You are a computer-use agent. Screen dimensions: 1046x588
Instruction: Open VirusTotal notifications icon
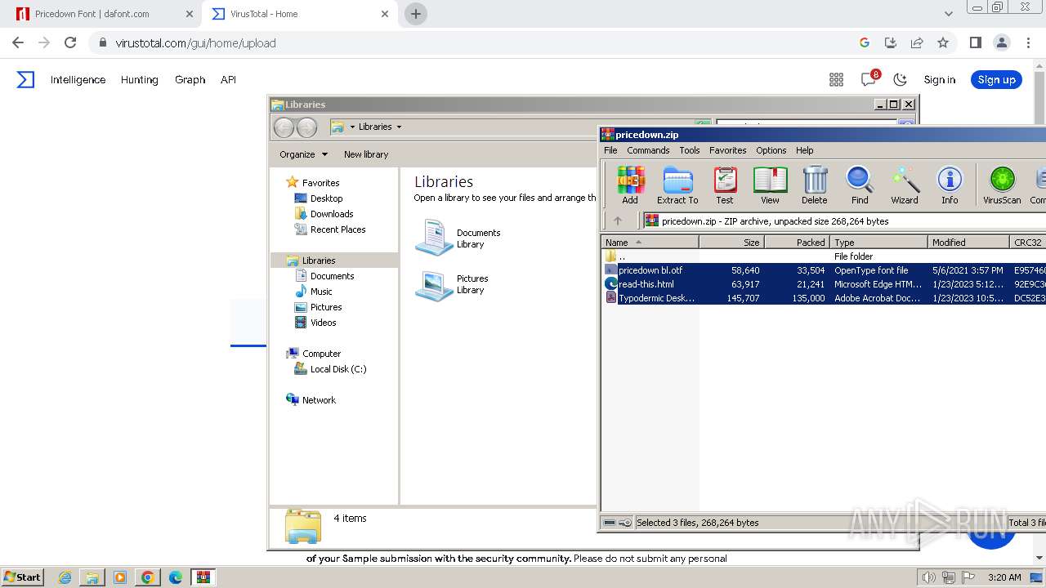click(869, 79)
